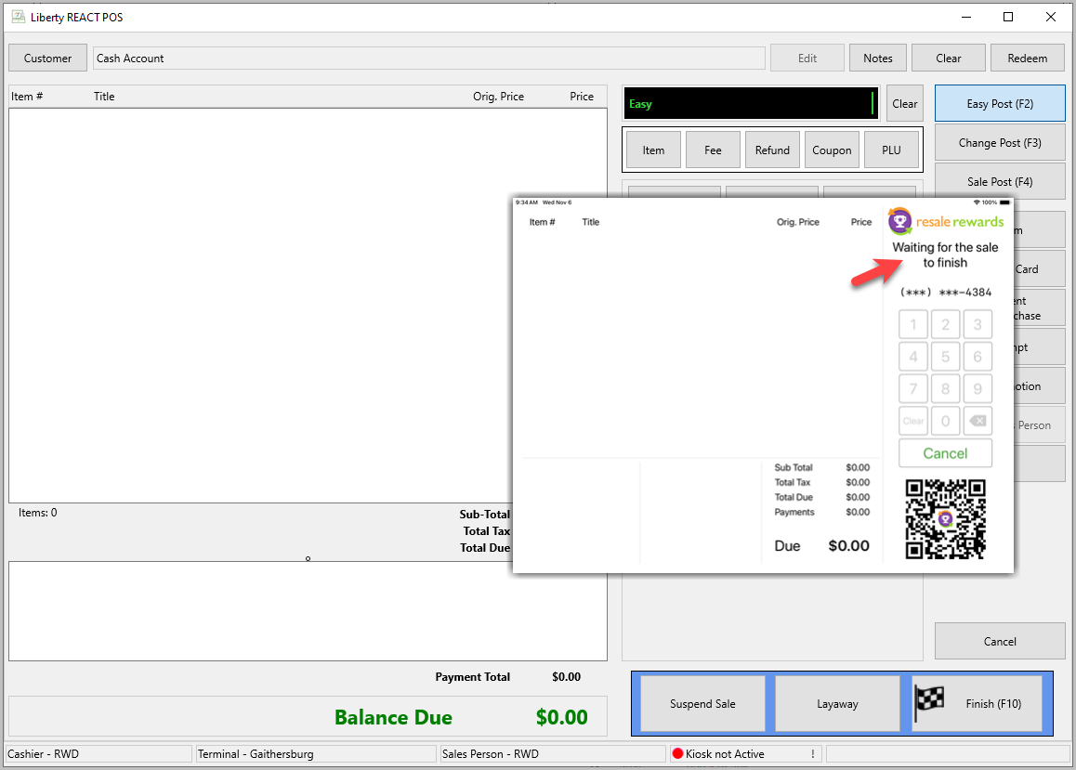Click the checkered flag Finish icon

(x=929, y=702)
